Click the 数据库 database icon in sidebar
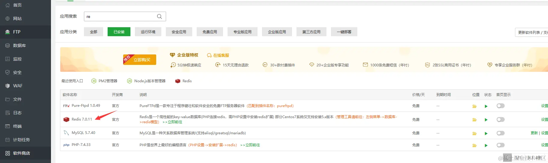 7,45
